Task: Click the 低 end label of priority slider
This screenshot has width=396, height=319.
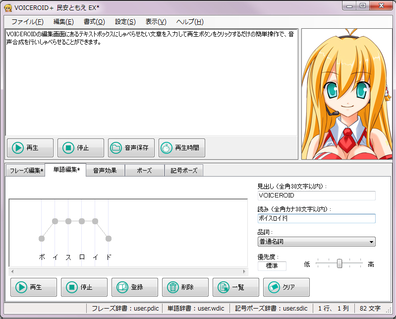Action: [x=307, y=264]
